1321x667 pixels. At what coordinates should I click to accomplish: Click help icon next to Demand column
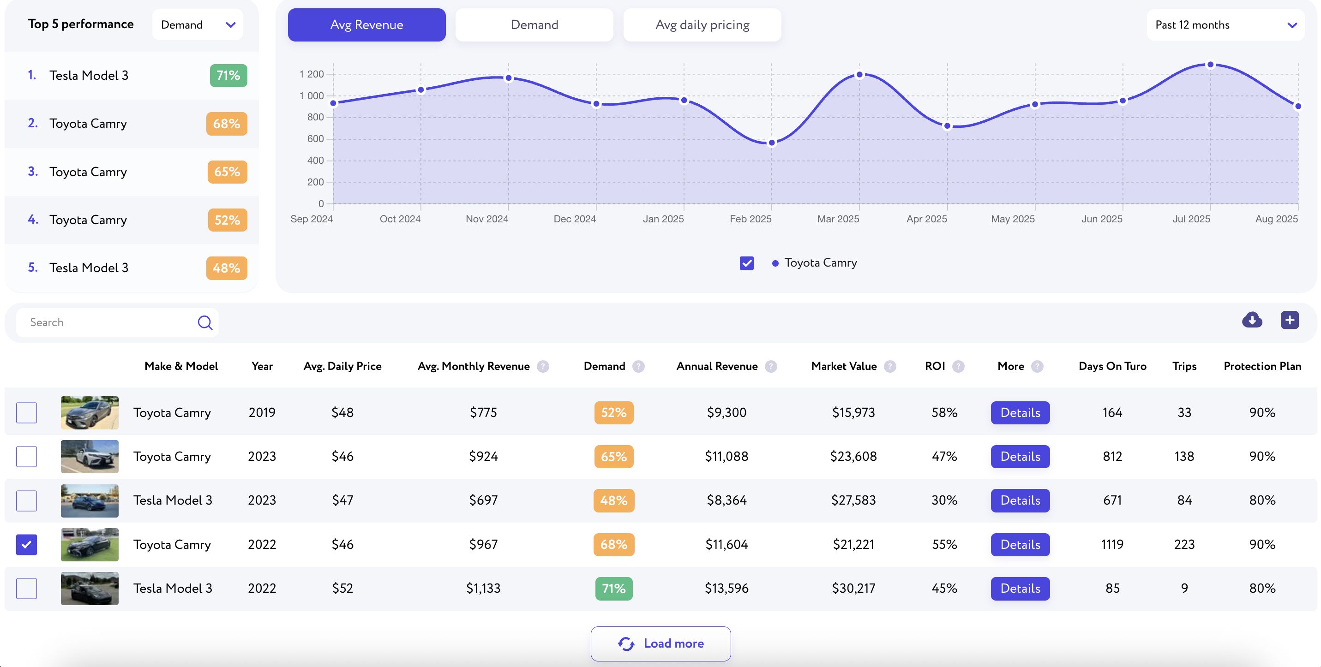[x=638, y=366]
